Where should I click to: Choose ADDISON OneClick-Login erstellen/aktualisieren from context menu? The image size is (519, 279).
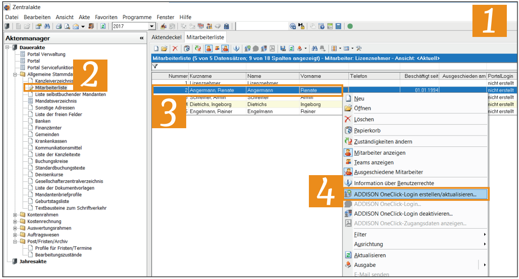[416, 194]
